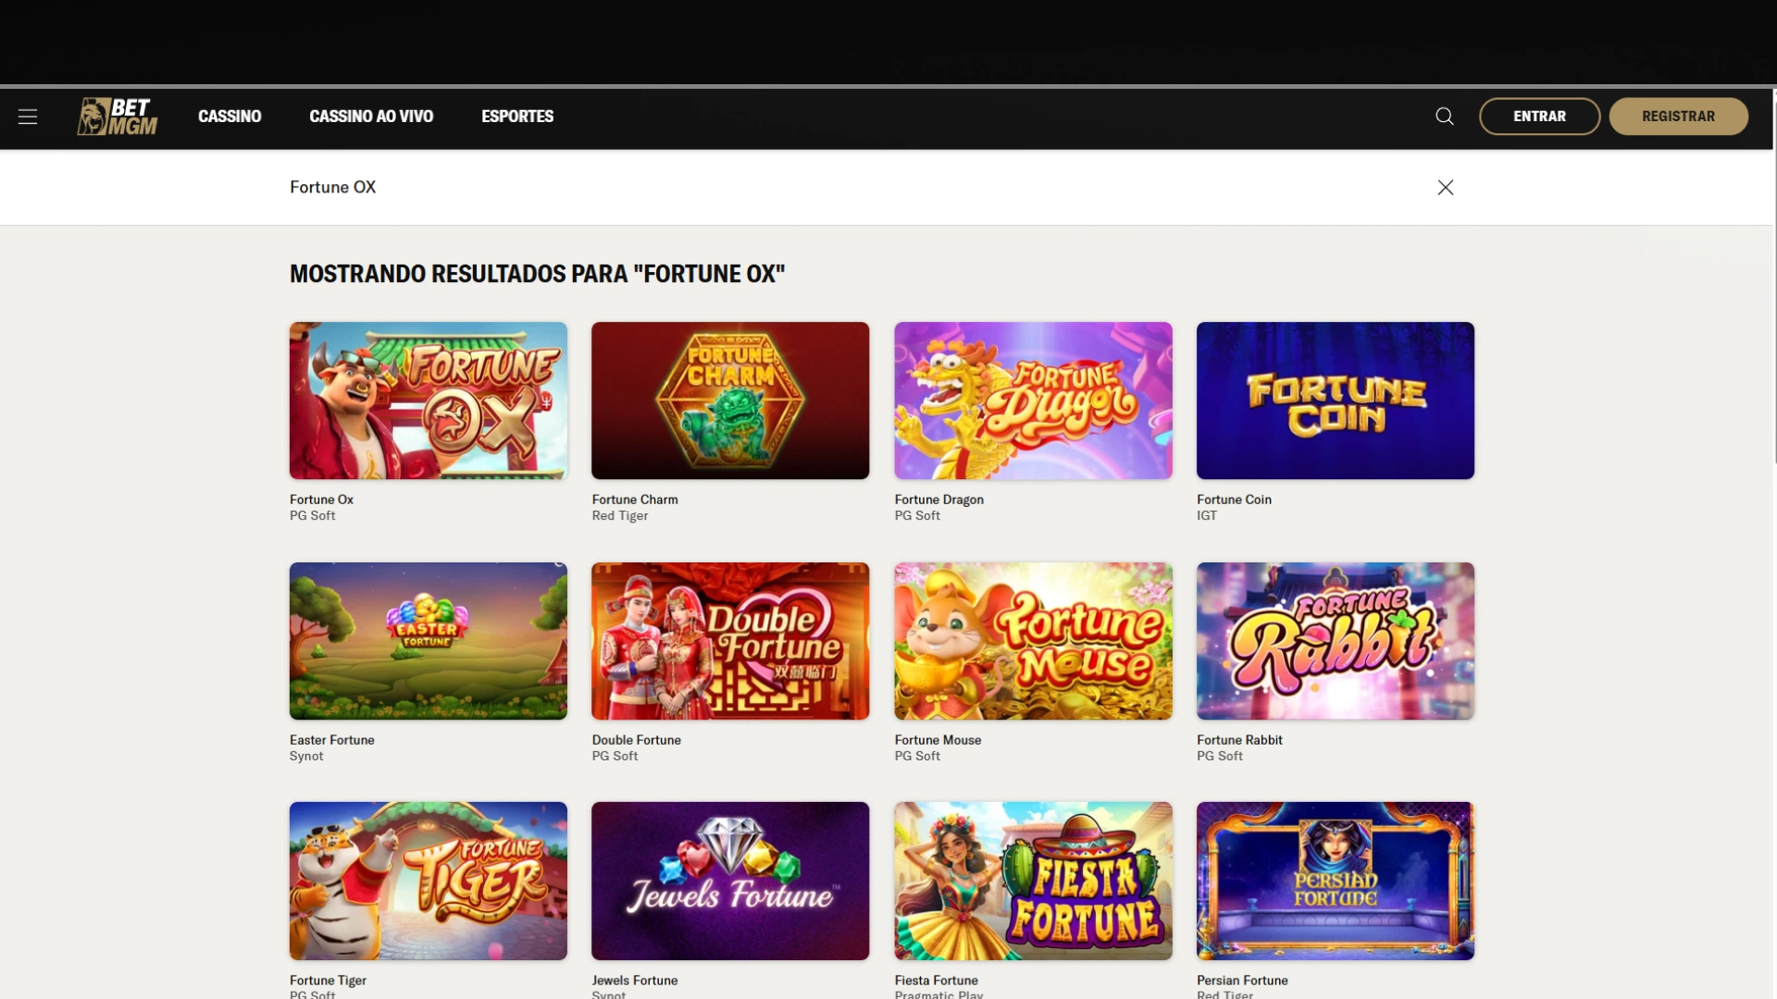Click the Fiesta Fortune title text

936,980
